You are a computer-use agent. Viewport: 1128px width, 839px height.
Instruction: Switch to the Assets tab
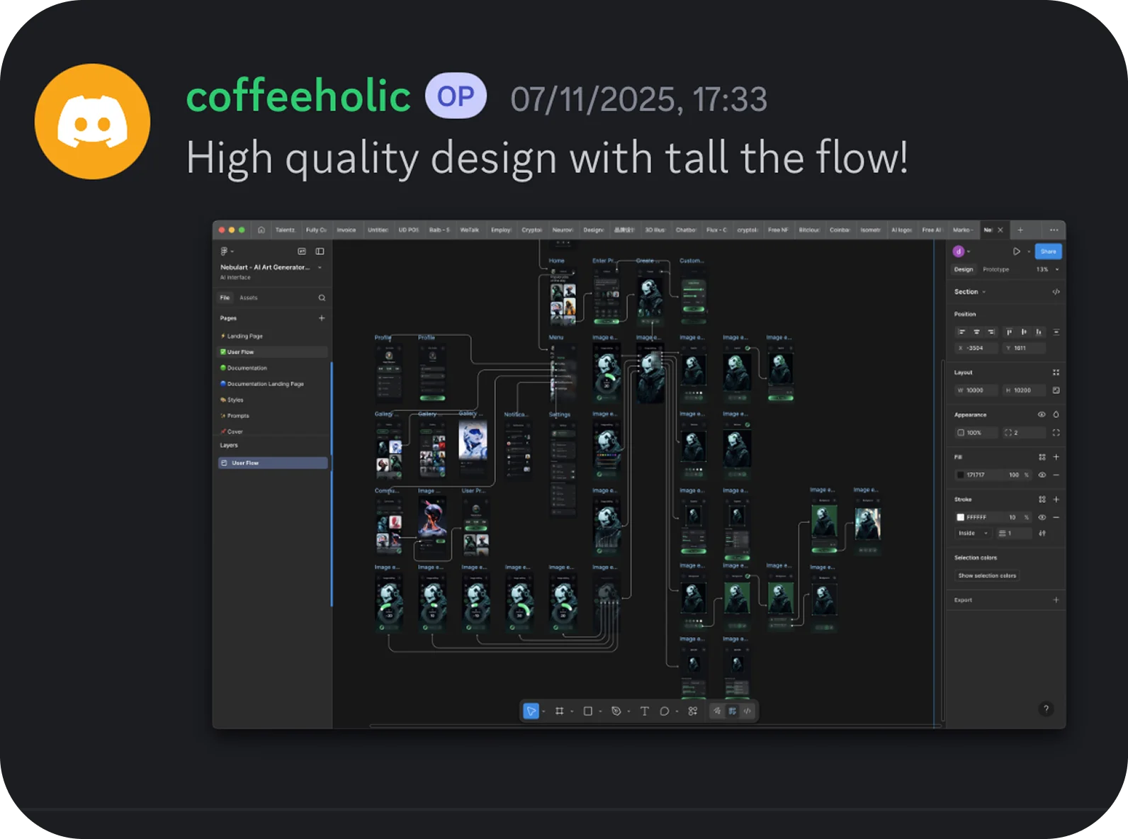pyautogui.click(x=248, y=298)
